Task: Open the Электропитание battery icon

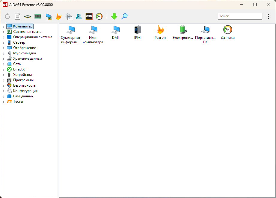Action: point(183,33)
